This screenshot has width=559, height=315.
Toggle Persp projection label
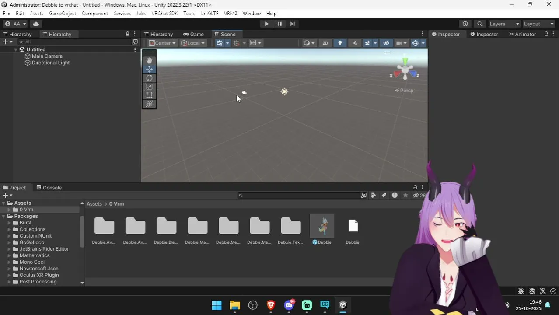404,91
